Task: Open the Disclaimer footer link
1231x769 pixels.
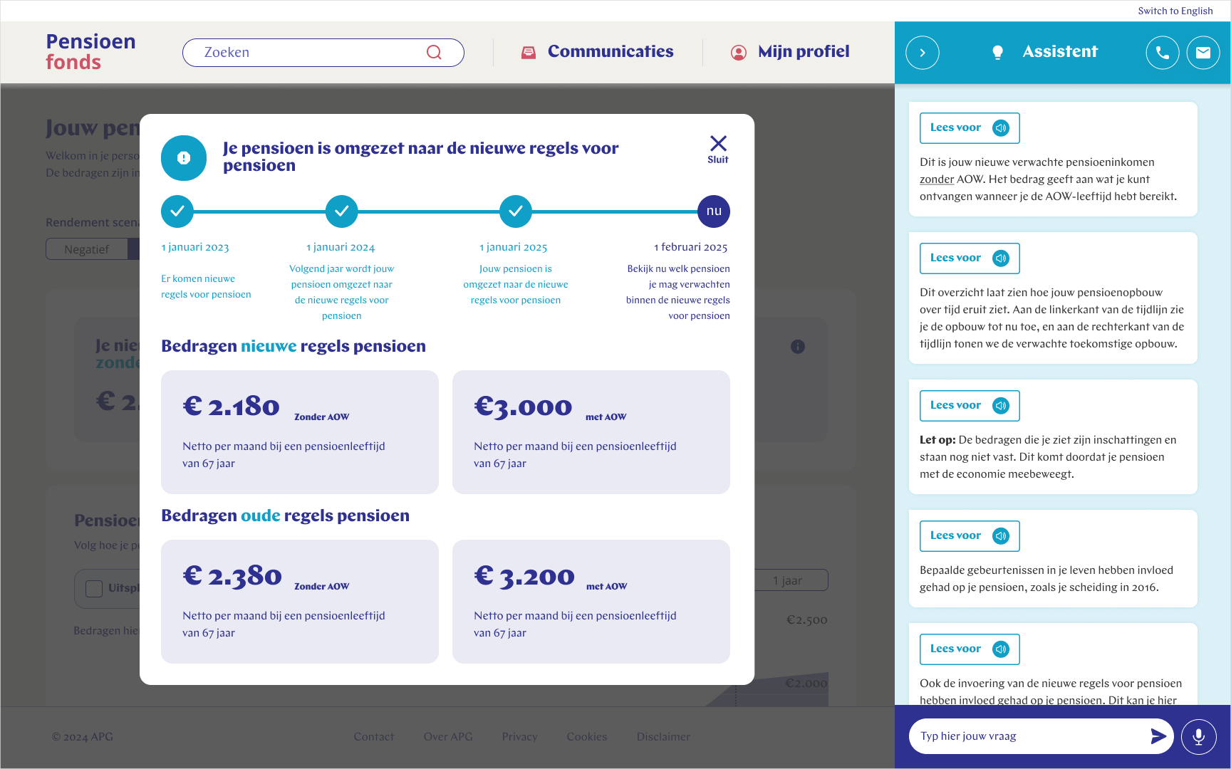Action: [x=663, y=737]
